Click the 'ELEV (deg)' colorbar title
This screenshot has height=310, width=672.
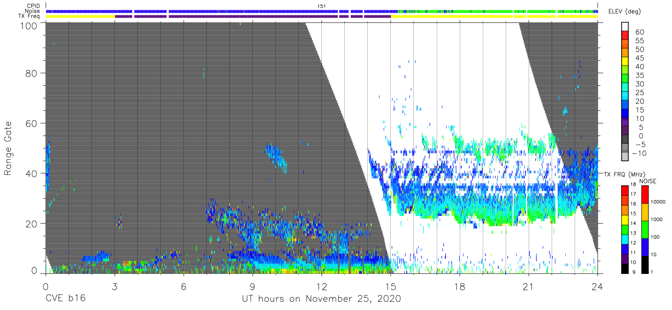point(626,11)
